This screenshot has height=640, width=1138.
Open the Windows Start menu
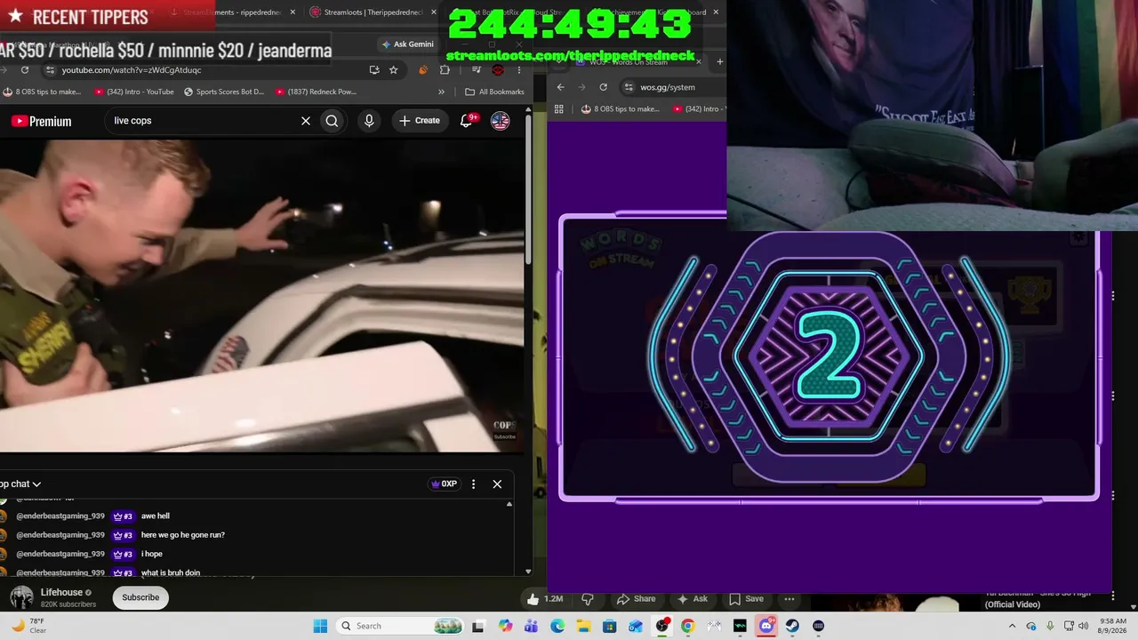[x=320, y=626]
